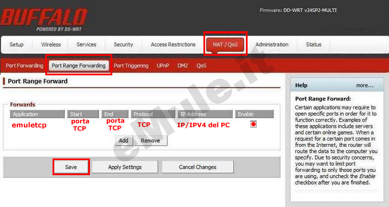389x207 pixels.
Task: Click the IP Address field
Action: [203, 125]
